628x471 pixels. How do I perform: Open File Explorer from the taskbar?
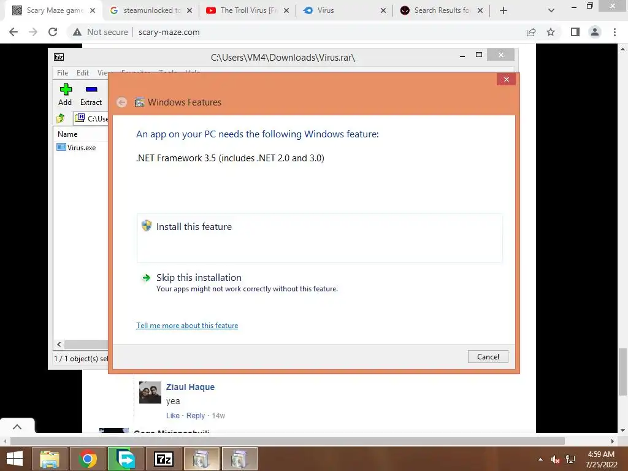(49, 459)
